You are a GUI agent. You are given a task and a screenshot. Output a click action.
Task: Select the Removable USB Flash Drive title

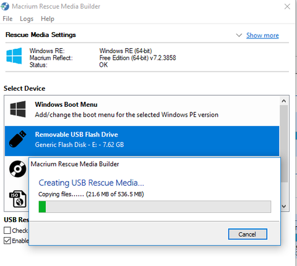[x=76, y=135]
